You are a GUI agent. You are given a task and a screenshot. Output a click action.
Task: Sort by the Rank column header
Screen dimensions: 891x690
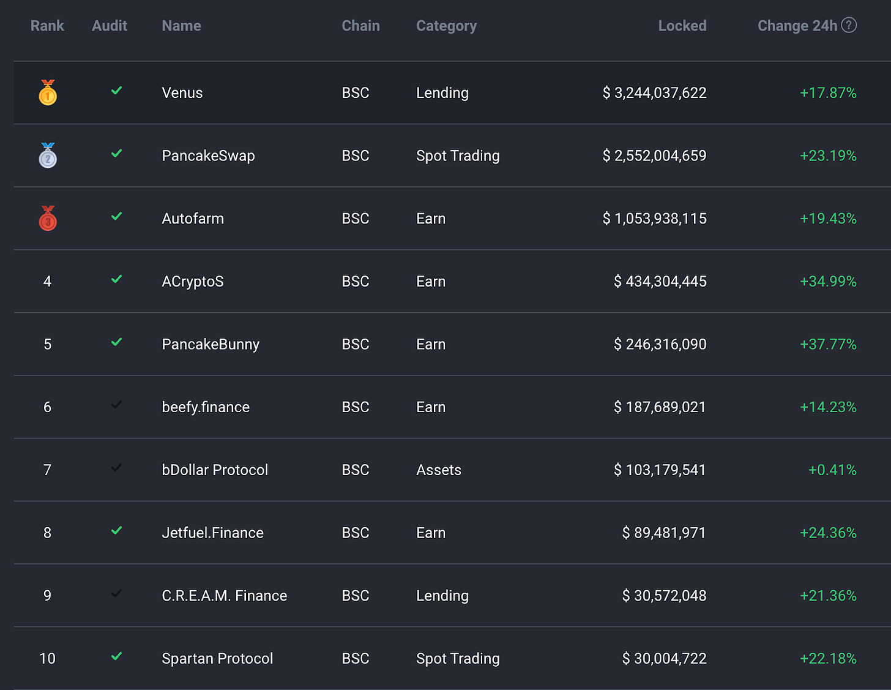coord(47,26)
